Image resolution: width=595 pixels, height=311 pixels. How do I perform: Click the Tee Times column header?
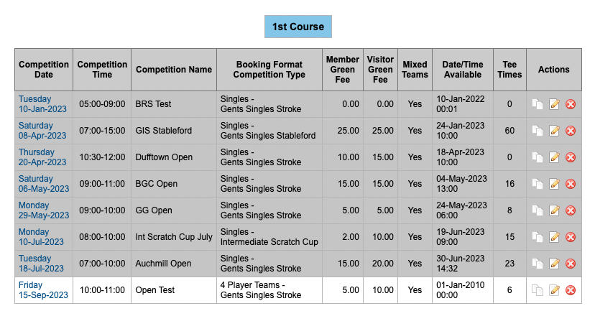[509, 70]
